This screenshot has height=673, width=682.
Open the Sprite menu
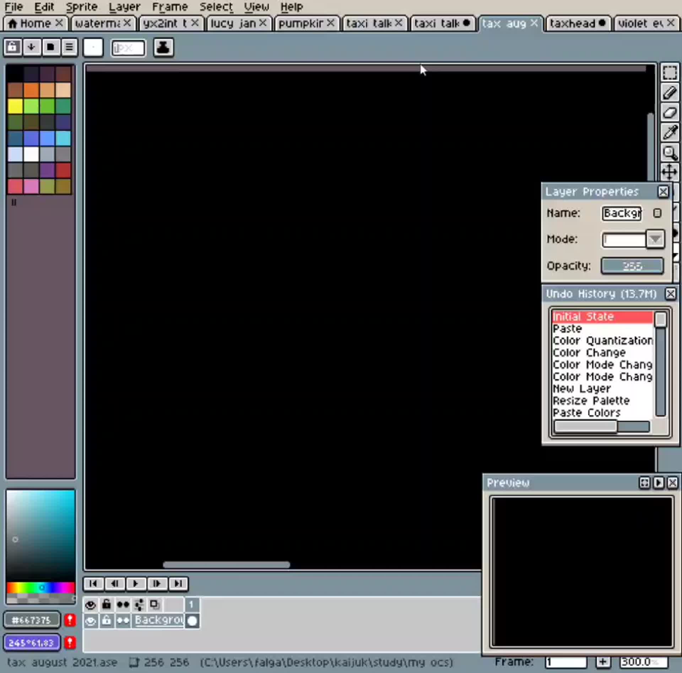pos(82,7)
